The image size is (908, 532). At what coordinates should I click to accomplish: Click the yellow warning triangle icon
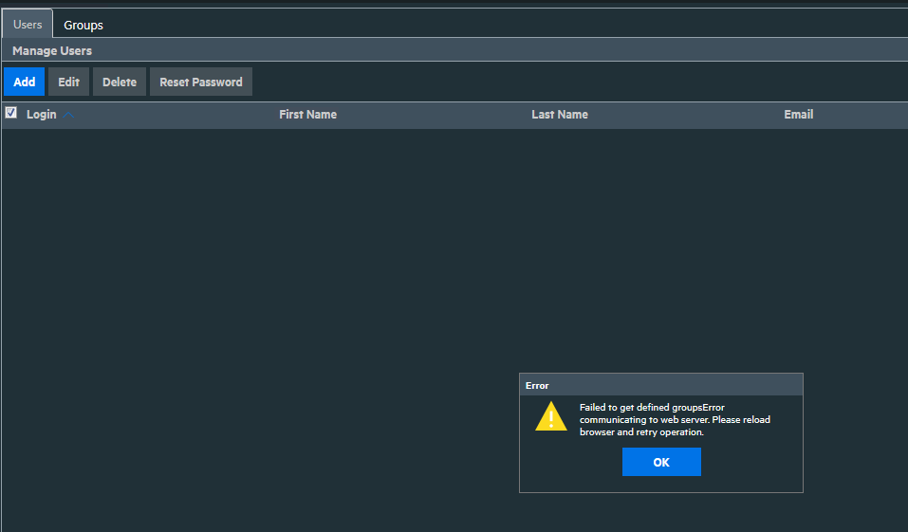click(x=550, y=417)
